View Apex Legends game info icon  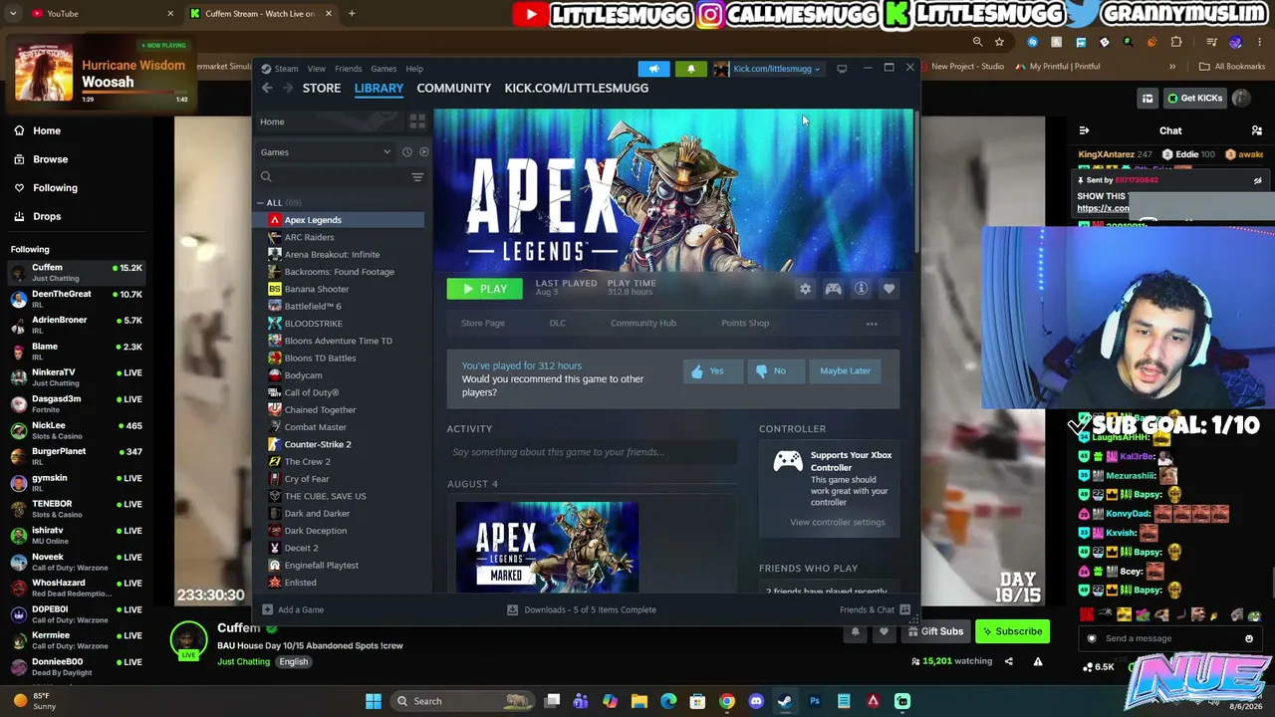click(861, 289)
